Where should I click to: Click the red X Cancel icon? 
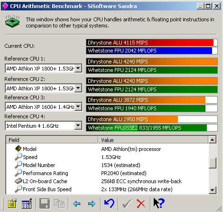(x=141, y=203)
